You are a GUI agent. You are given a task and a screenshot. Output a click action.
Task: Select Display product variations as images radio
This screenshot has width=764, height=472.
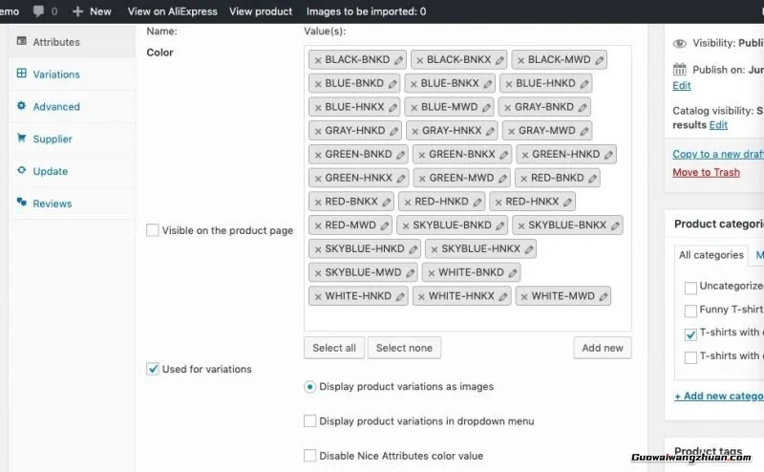(x=309, y=387)
